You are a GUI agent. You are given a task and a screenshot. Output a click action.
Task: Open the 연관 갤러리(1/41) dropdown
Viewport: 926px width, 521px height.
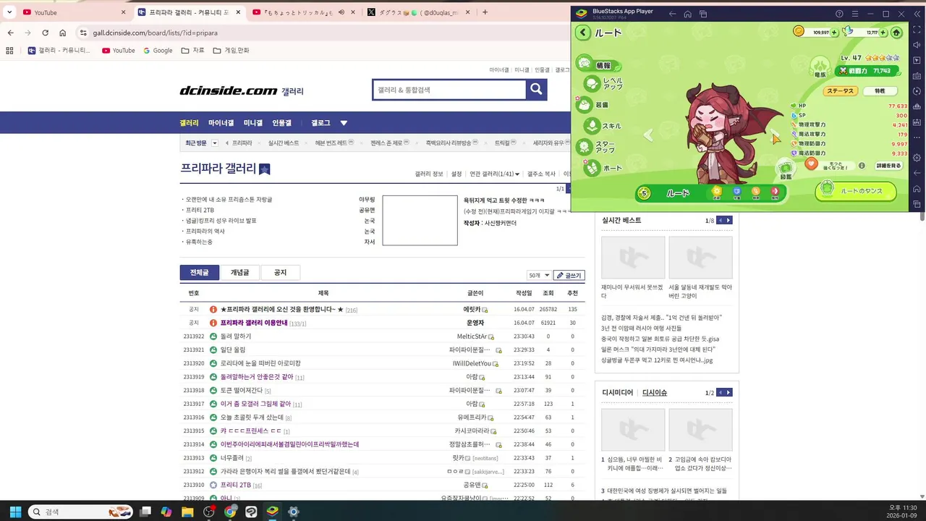coord(495,174)
